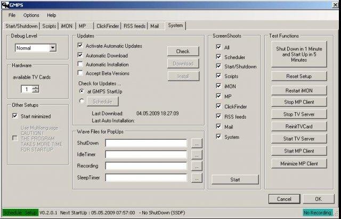The width and height of the screenshot is (341, 219).
Task: Browse for SleepTimer wave file
Action: click(197, 178)
